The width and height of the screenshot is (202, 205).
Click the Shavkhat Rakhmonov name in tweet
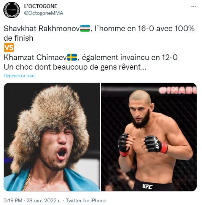(x=42, y=29)
